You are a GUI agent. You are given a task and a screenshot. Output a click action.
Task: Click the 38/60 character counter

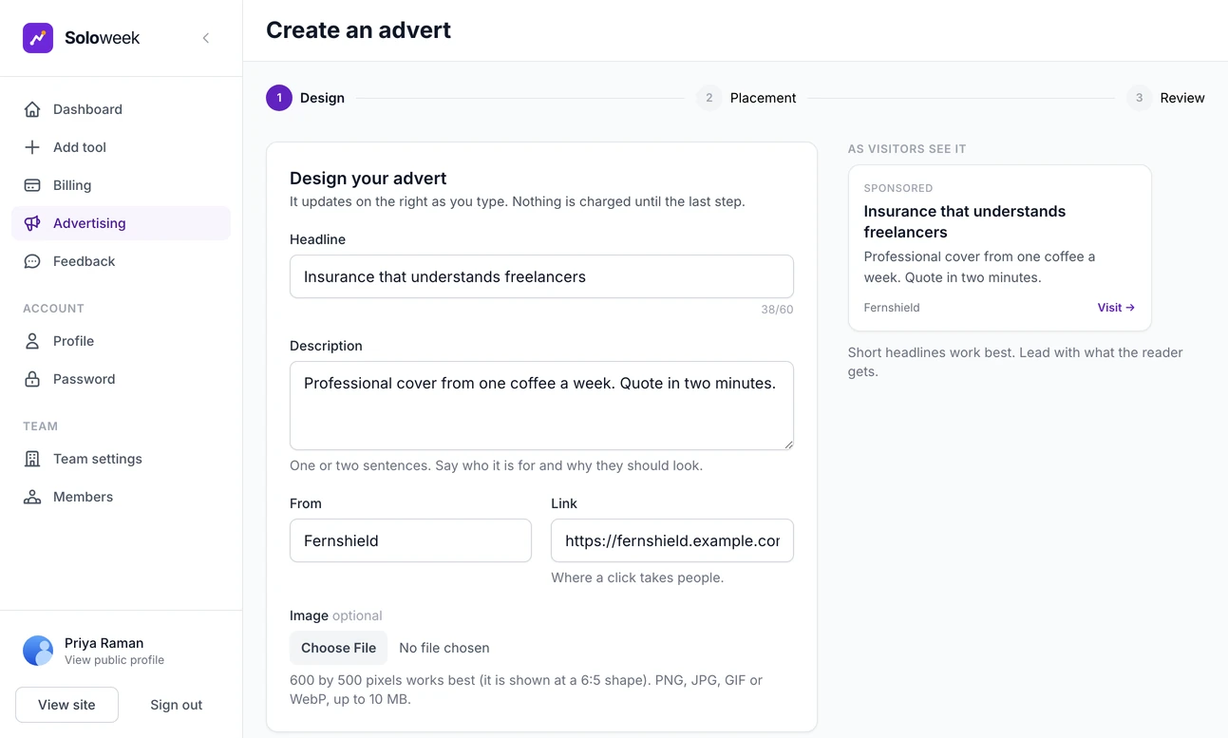pyautogui.click(x=777, y=310)
